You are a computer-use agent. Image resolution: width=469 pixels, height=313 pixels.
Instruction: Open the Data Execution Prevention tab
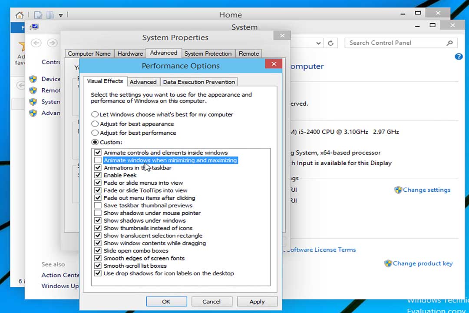(x=199, y=82)
